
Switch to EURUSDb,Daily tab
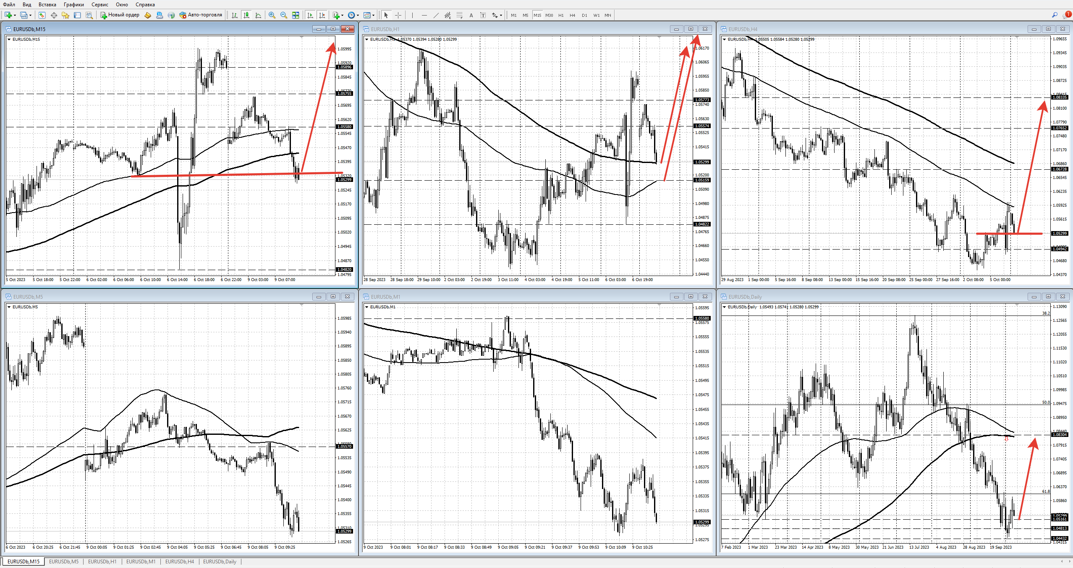click(220, 561)
